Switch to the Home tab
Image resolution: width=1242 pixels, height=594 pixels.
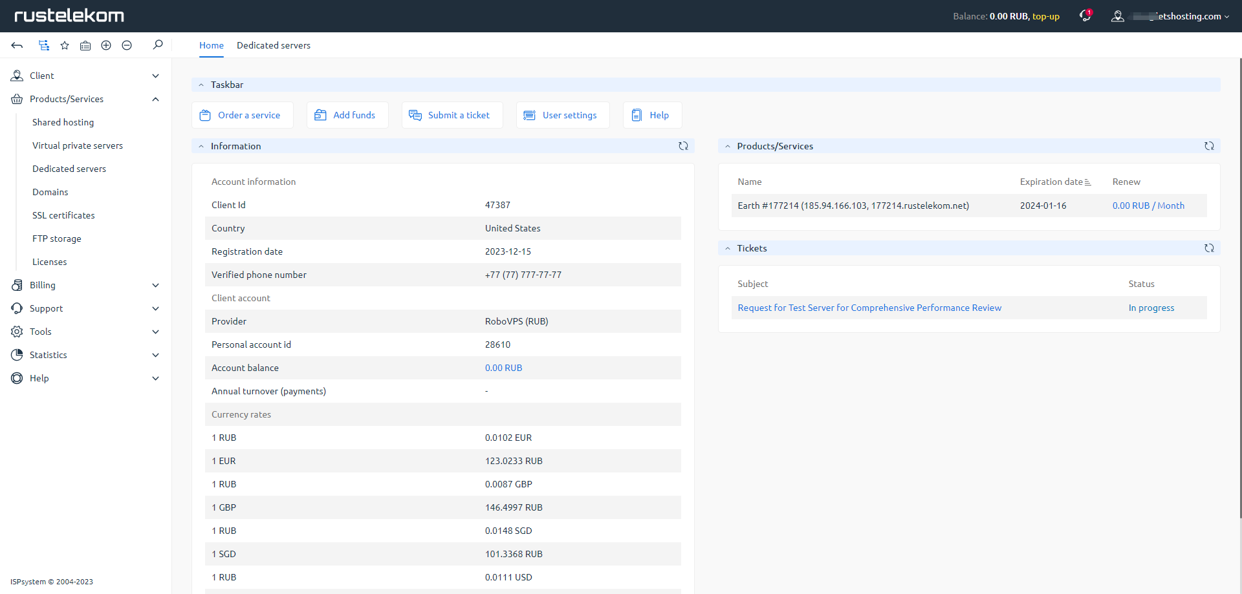(x=212, y=45)
